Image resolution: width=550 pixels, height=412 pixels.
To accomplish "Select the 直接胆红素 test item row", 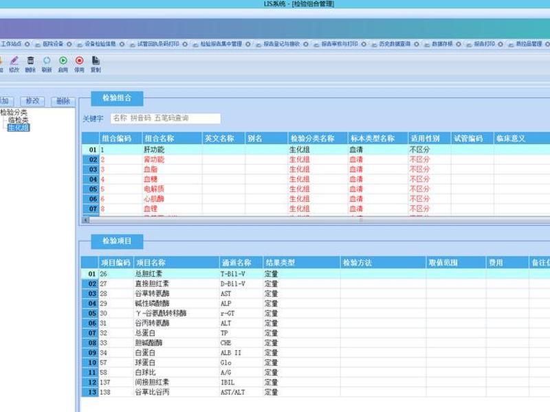I will [x=316, y=284].
